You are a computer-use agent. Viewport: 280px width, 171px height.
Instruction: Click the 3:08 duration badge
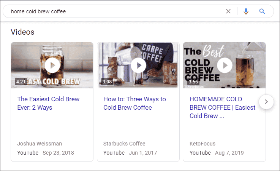tap(107, 82)
